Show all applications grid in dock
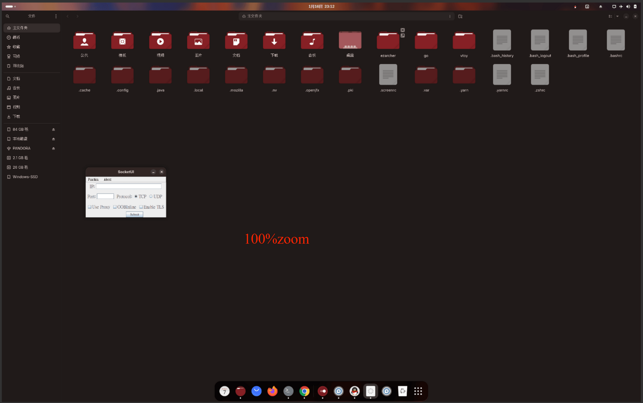This screenshot has height=403, width=643. tap(418, 391)
